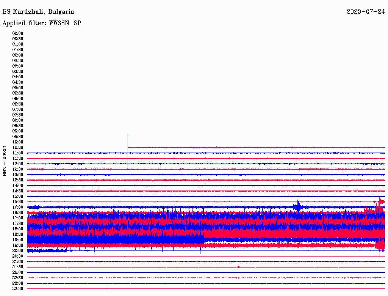Click the 17:30 time label
388x296 pixels.
click(18, 224)
